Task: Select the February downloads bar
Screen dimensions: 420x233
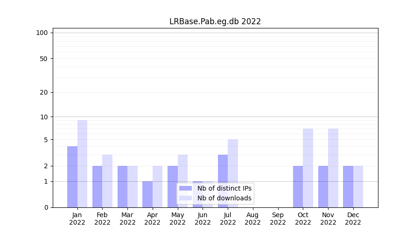Action: click(107, 181)
